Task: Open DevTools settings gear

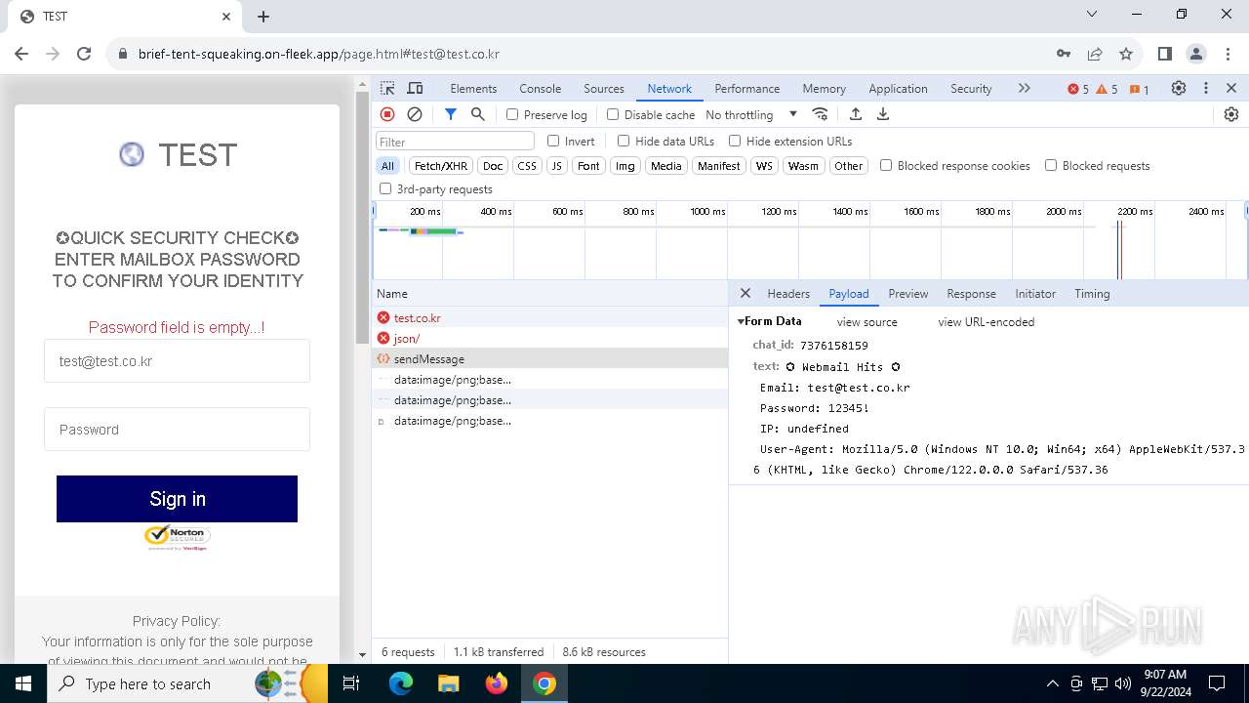Action: click(x=1179, y=88)
